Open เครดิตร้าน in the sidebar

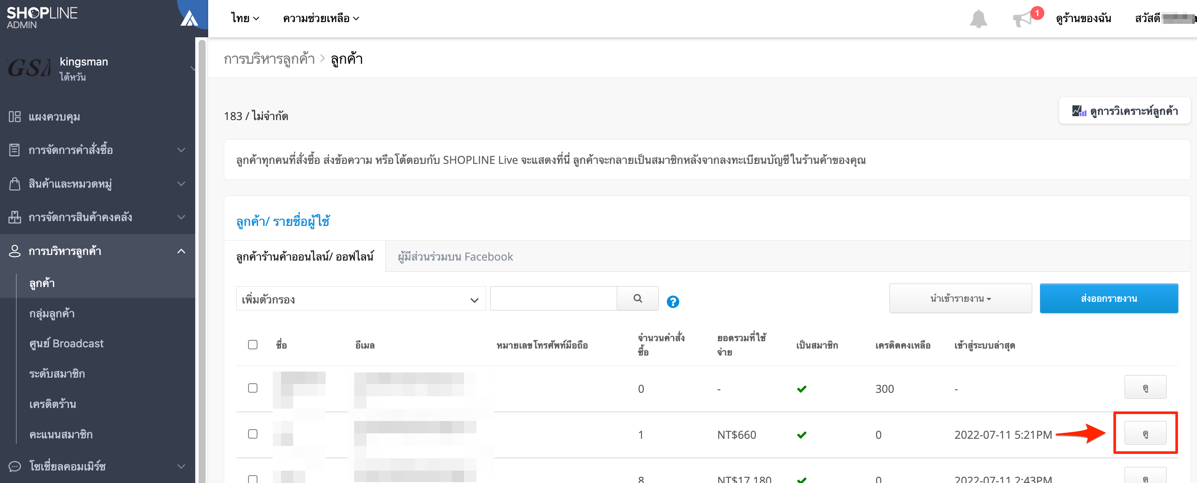pos(52,404)
